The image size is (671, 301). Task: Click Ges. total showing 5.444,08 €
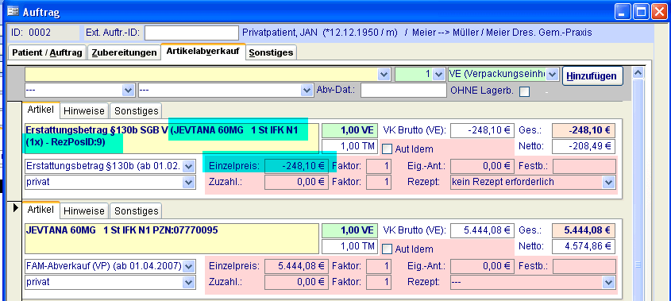click(584, 231)
